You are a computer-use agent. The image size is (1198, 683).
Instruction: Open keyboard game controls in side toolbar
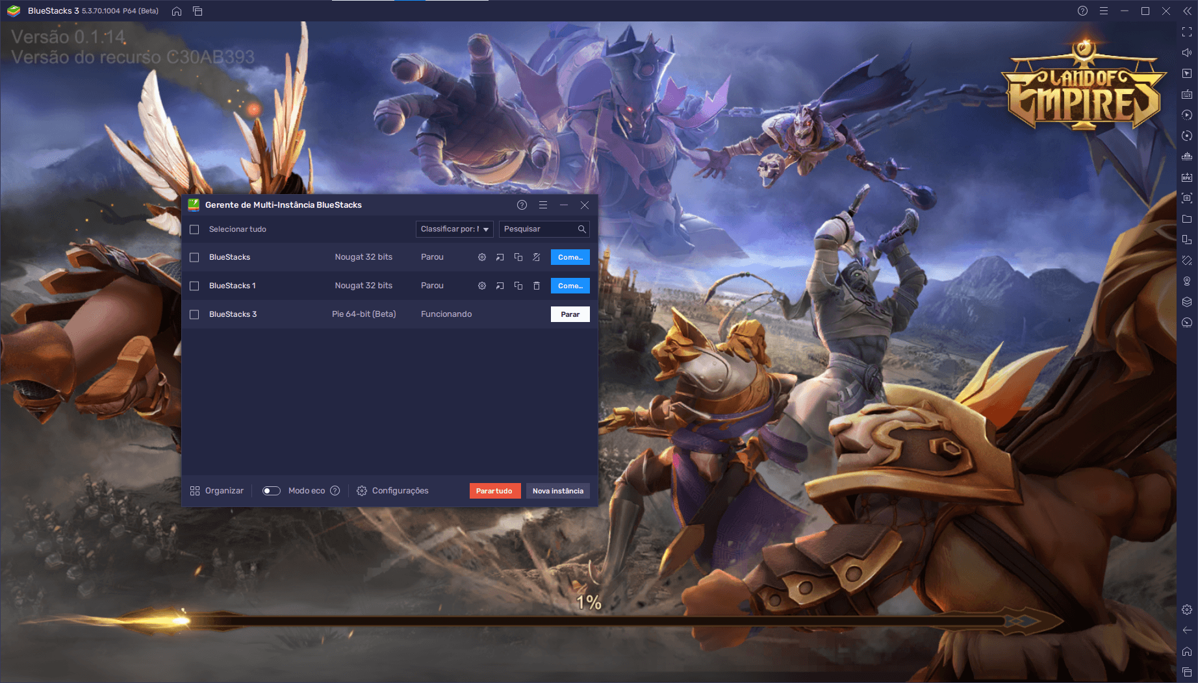[1187, 94]
